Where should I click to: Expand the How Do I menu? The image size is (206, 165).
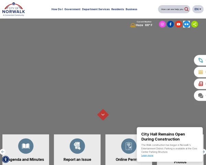(x=57, y=9)
